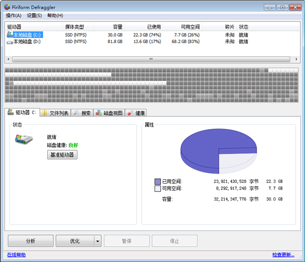
Task: Switch to the 健康 tab
Action: coord(136,113)
